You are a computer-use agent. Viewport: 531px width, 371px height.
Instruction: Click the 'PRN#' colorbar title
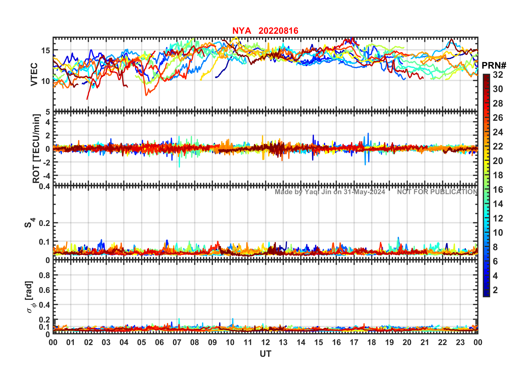tap(494, 66)
